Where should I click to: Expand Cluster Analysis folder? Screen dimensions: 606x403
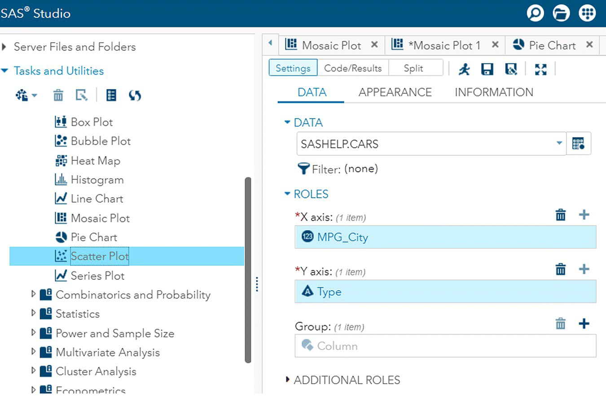click(33, 371)
